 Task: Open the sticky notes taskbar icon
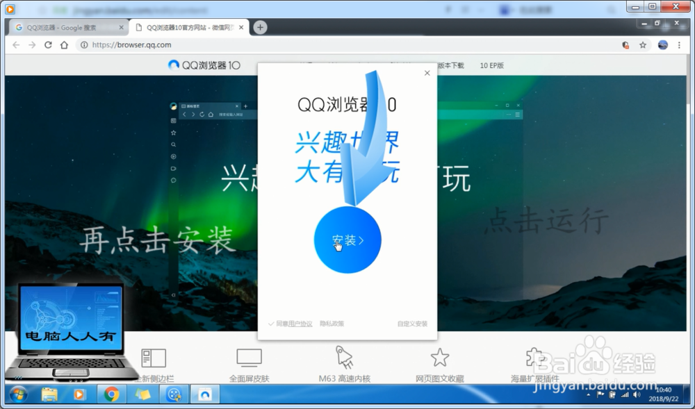coord(142,394)
